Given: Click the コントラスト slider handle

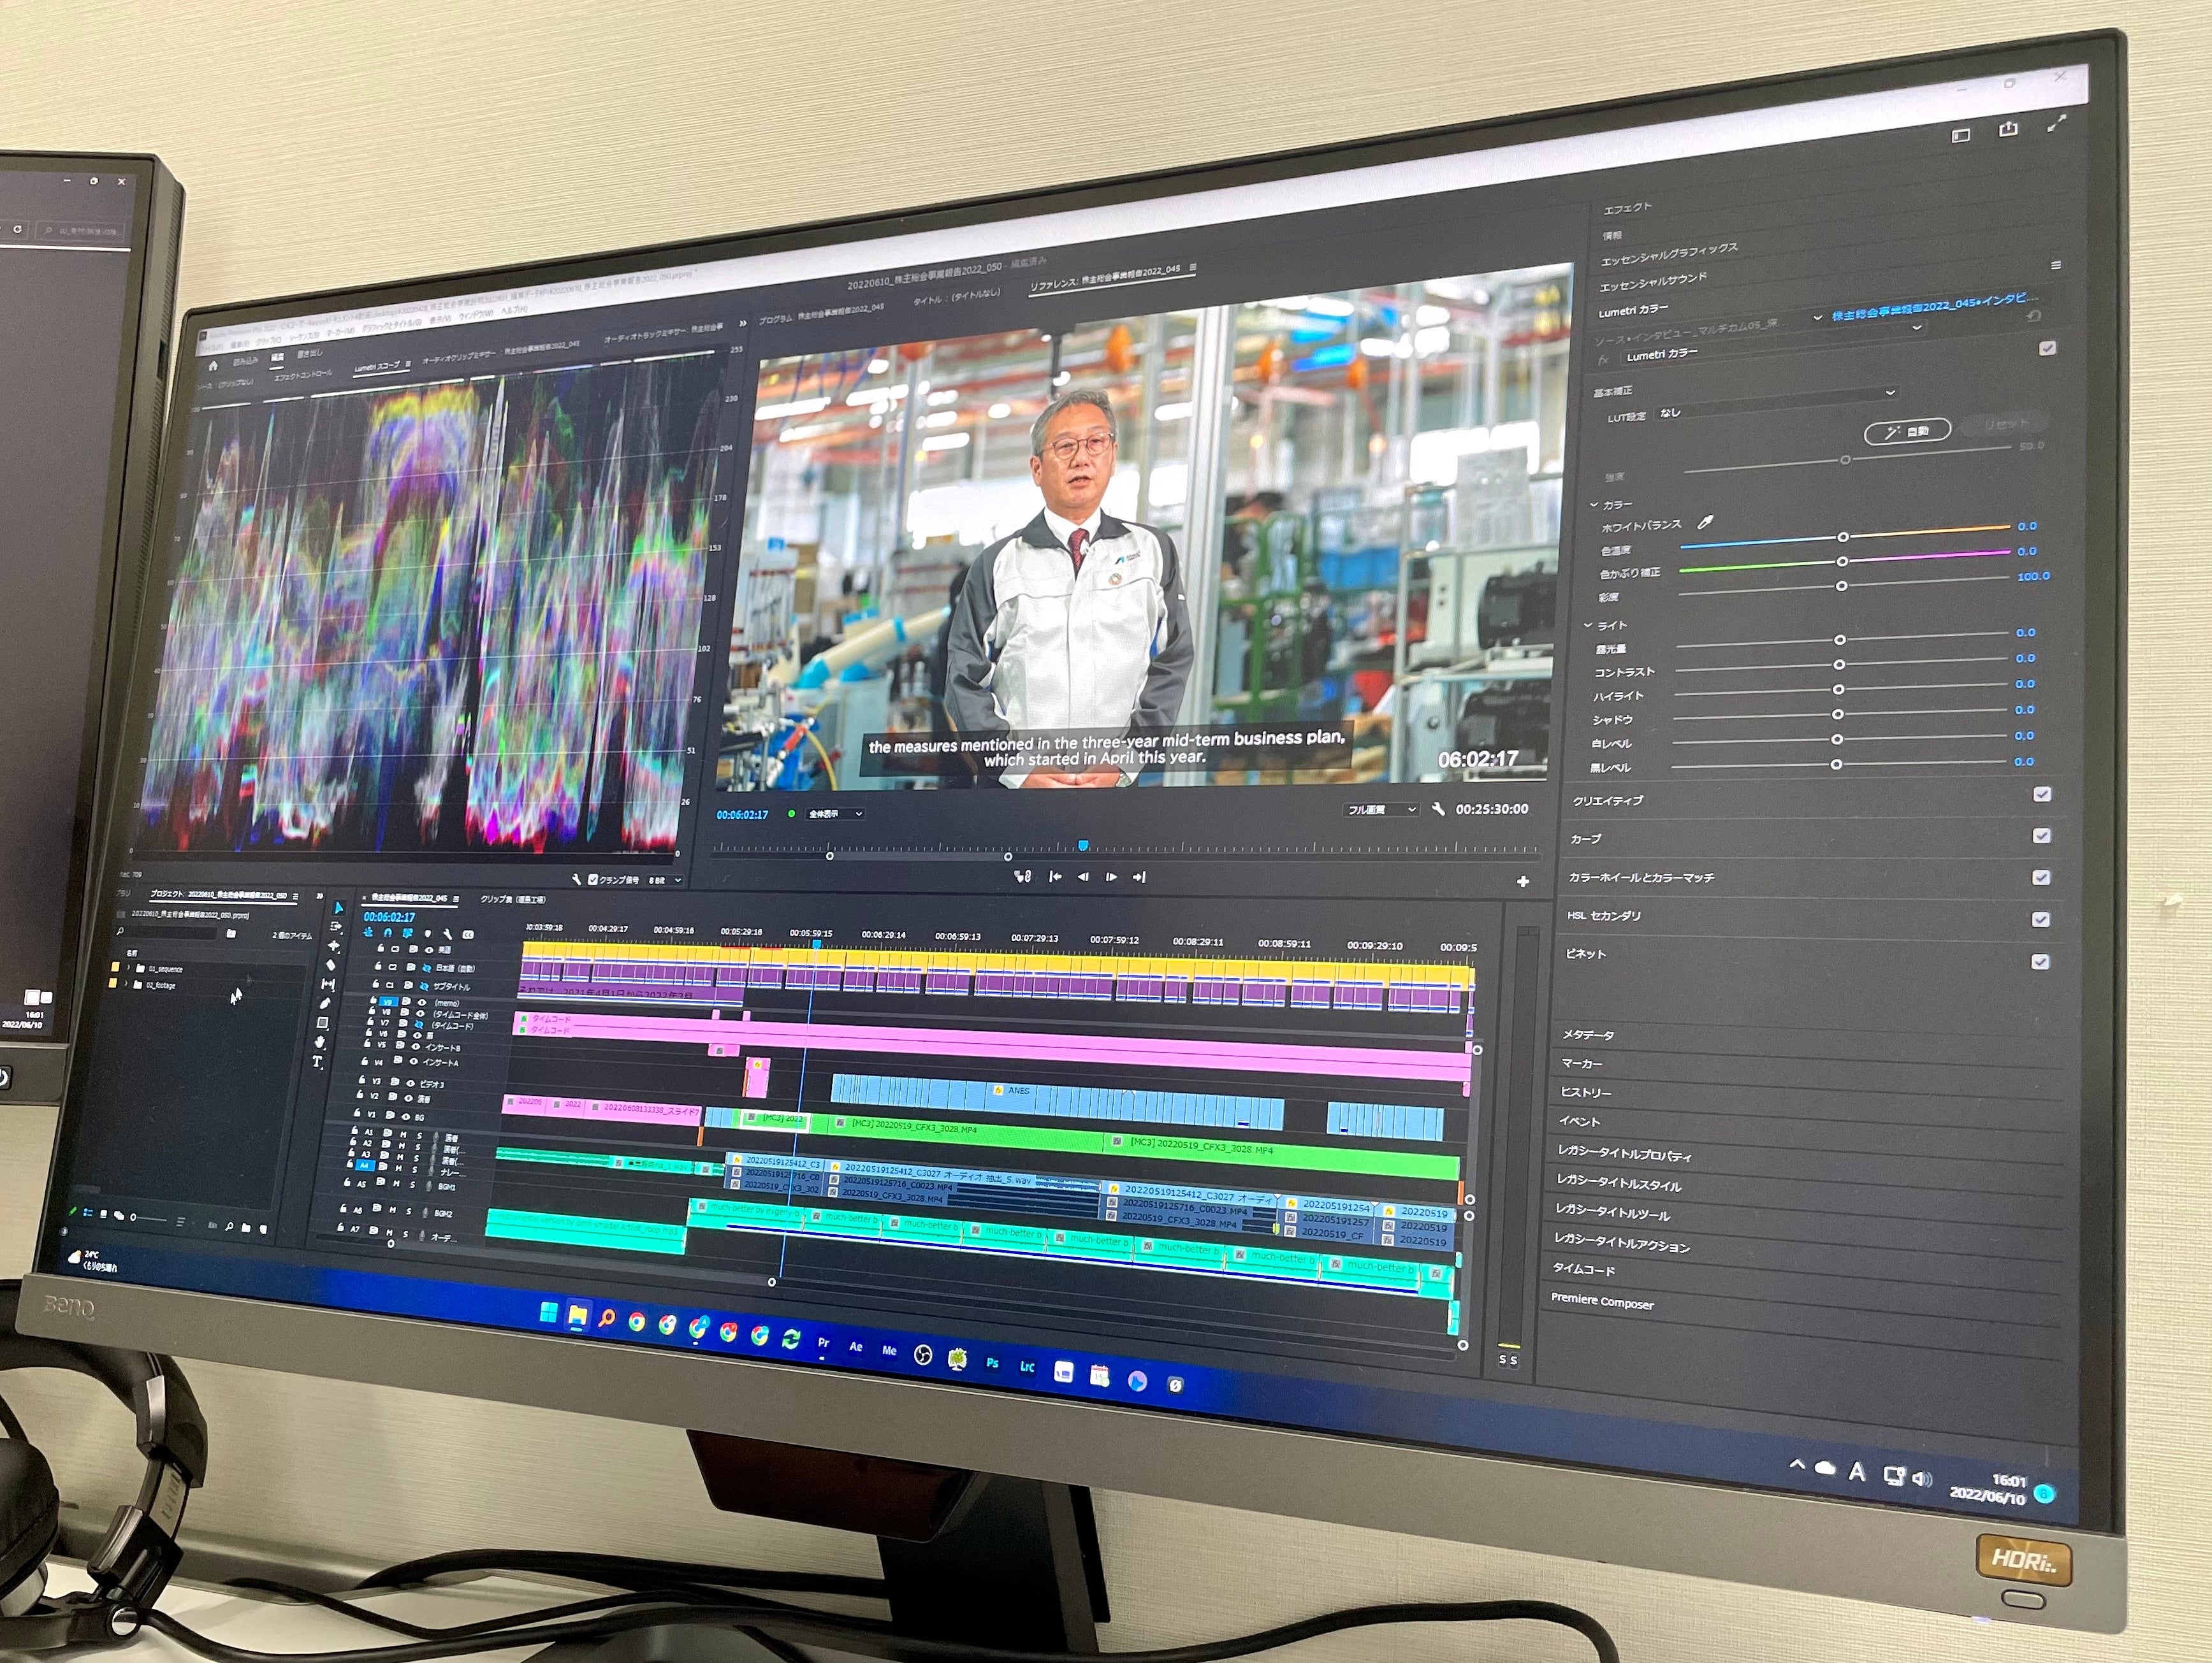Looking at the screenshot, I should click(x=1839, y=665).
